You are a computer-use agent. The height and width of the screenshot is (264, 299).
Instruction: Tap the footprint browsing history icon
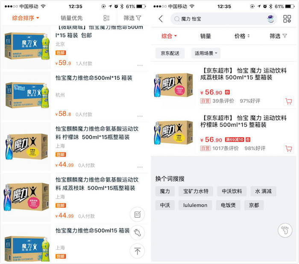coord(284,231)
